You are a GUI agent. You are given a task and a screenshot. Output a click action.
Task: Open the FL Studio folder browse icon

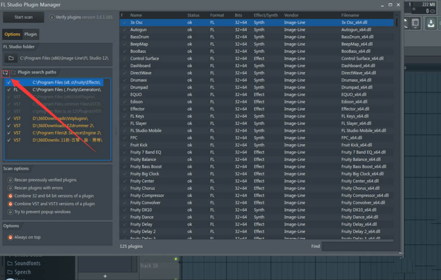[x=11, y=58]
